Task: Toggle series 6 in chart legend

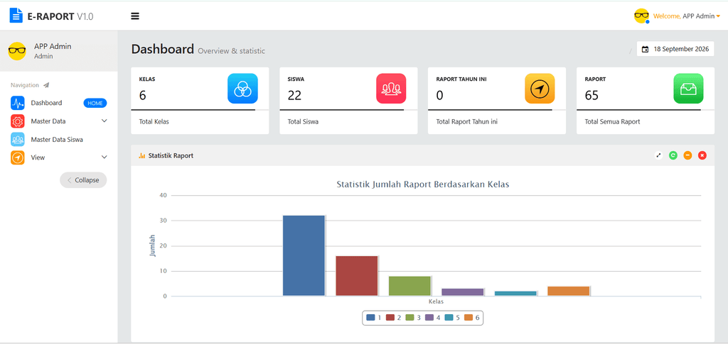Action: 472,318
